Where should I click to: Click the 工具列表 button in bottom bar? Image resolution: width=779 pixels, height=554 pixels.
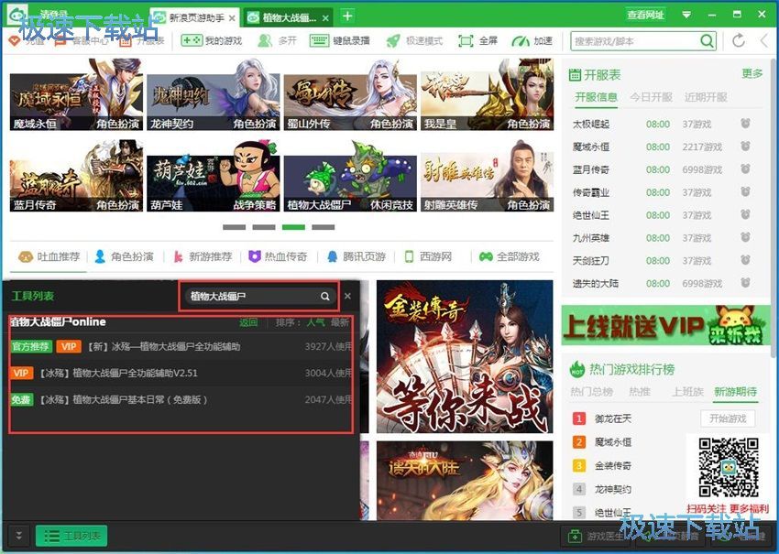pos(71,536)
